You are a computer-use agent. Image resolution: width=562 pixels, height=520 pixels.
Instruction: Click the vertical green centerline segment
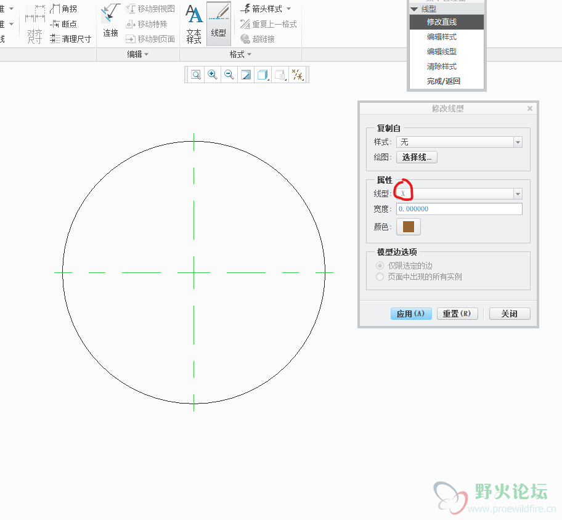194,220
